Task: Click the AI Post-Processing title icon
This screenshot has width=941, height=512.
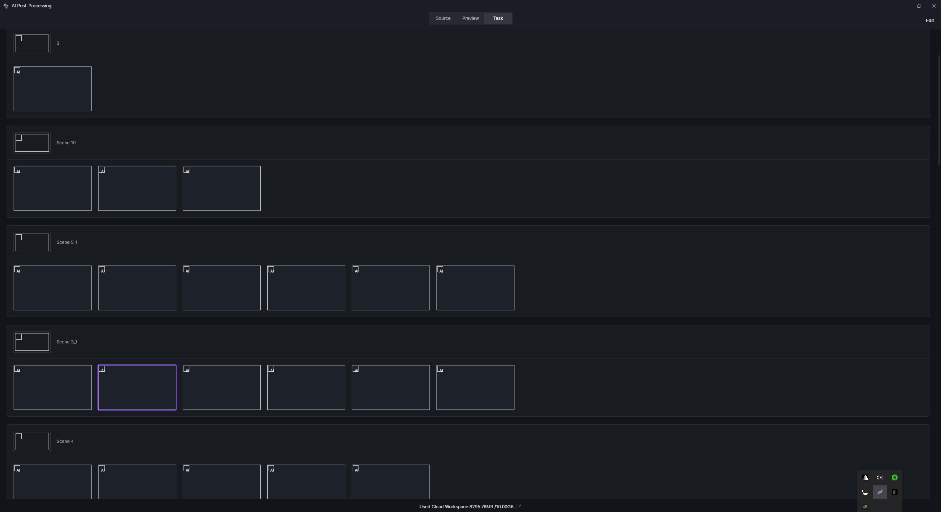Action: tap(6, 6)
